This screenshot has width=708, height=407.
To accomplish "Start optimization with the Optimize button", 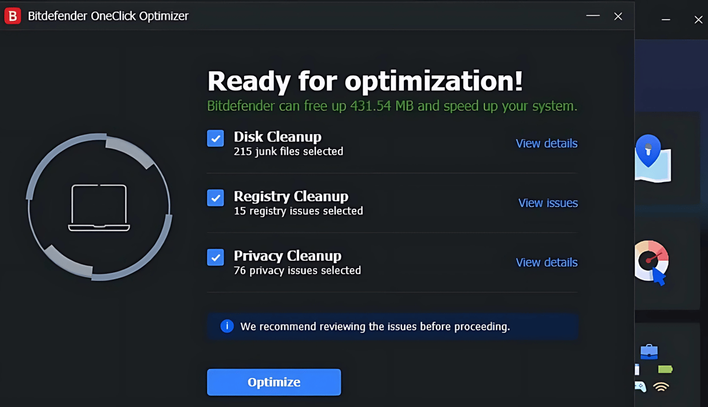I will [274, 382].
